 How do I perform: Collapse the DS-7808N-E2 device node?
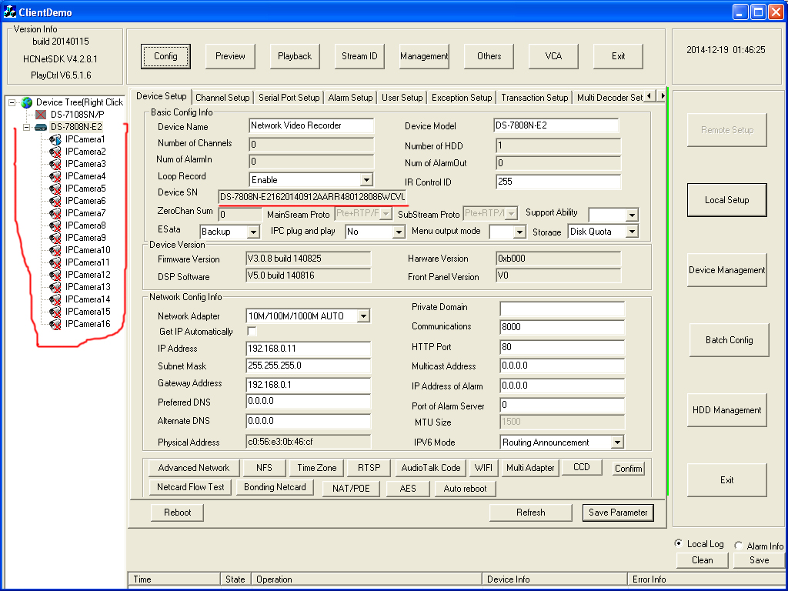(27, 127)
